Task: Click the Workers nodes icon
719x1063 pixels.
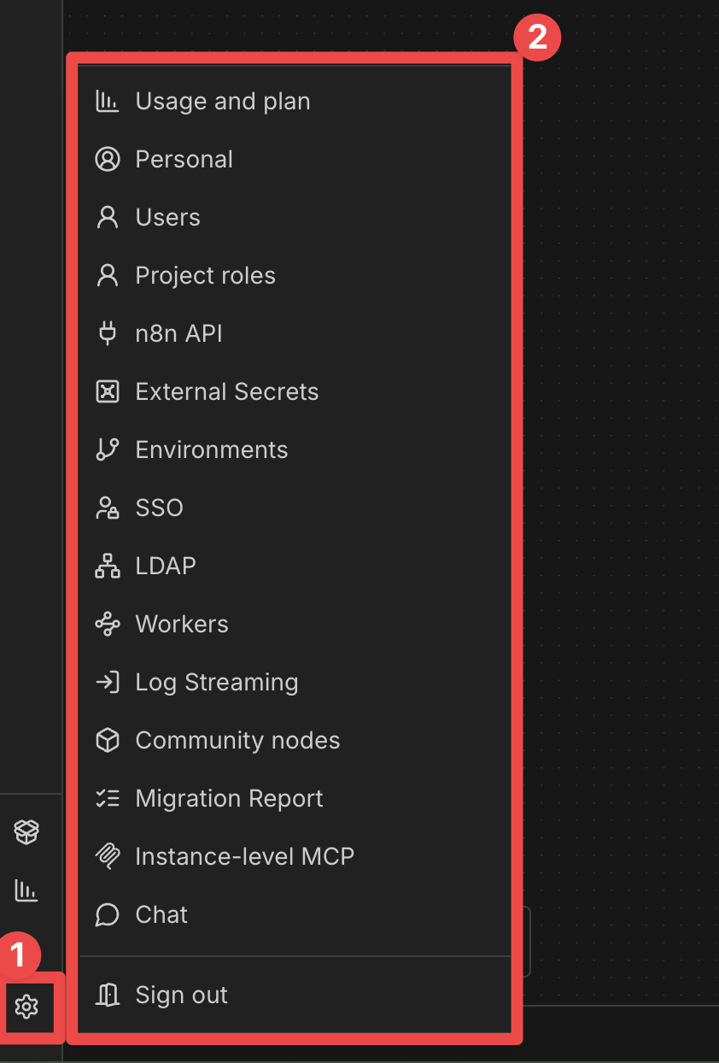Action: [x=108, y=624]
